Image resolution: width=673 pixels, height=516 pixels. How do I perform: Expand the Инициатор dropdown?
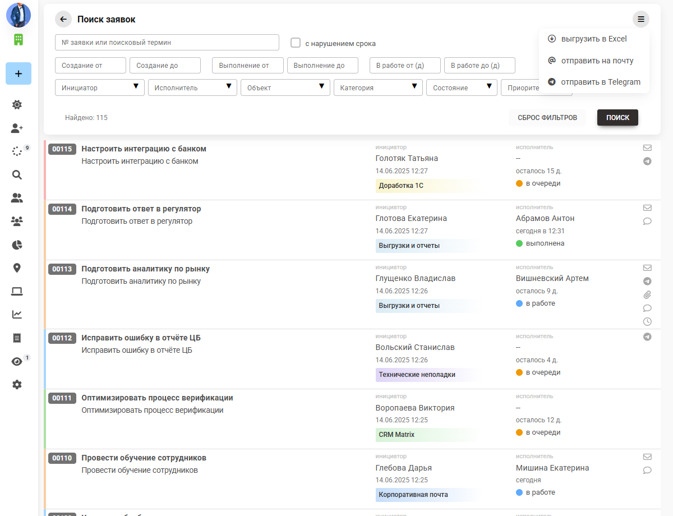tap(100, 87)
